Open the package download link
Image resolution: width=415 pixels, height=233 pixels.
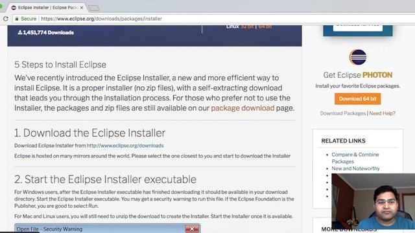[x=243, y=108]
